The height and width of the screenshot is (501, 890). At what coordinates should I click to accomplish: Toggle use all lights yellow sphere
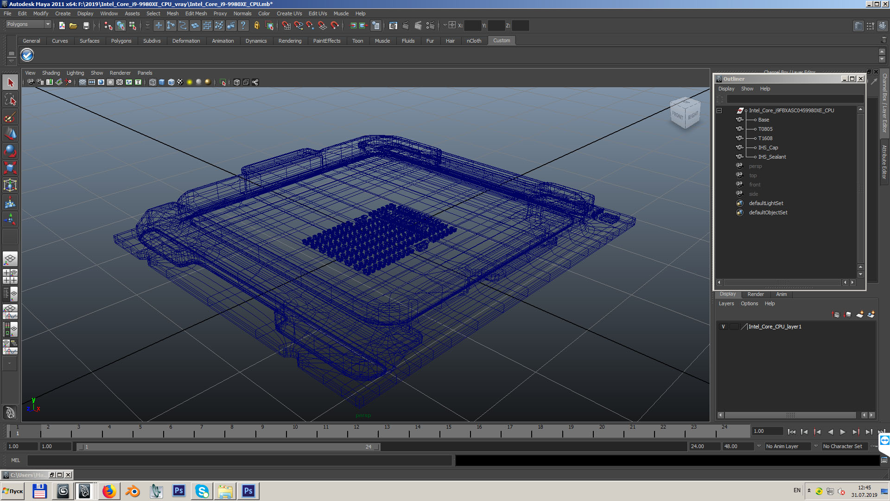[x=190, y=82]
